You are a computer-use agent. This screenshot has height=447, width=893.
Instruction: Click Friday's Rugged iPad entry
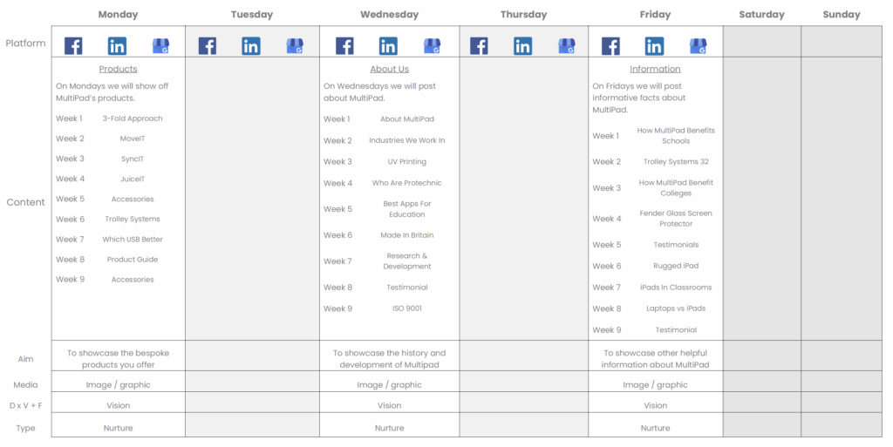(675, 267)
